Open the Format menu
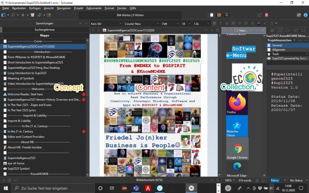 [109, 8]
